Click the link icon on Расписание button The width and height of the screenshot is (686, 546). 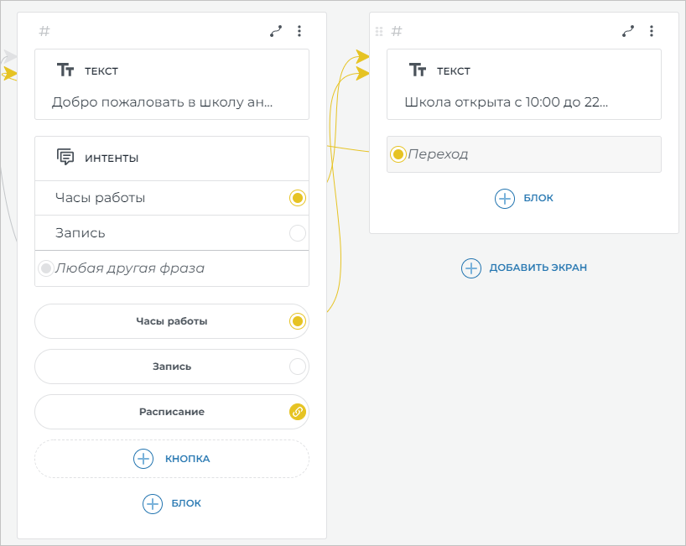click(x=297, y=412)
